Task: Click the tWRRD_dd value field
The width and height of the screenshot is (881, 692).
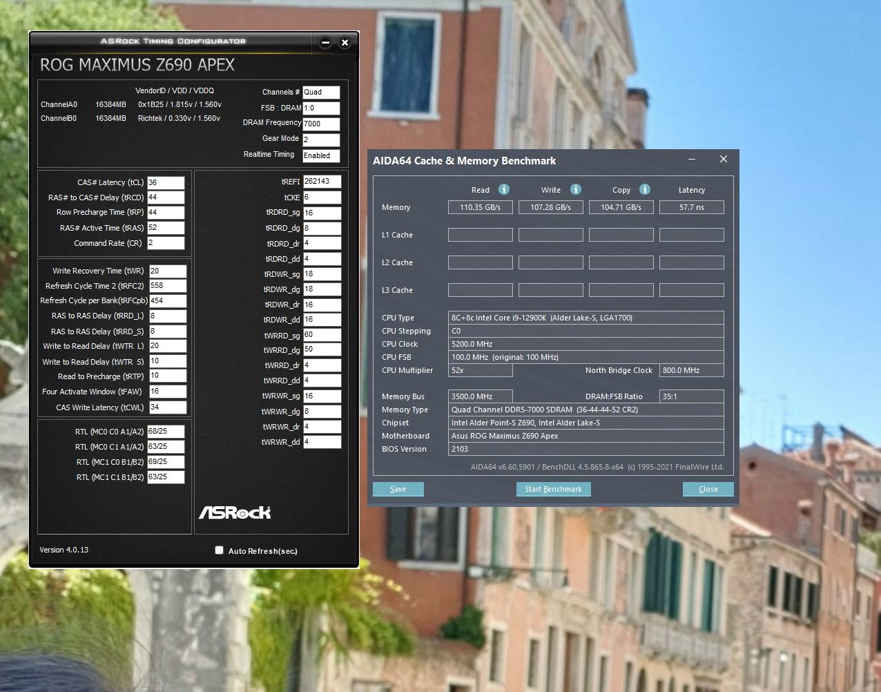Action: click(322, 381)
